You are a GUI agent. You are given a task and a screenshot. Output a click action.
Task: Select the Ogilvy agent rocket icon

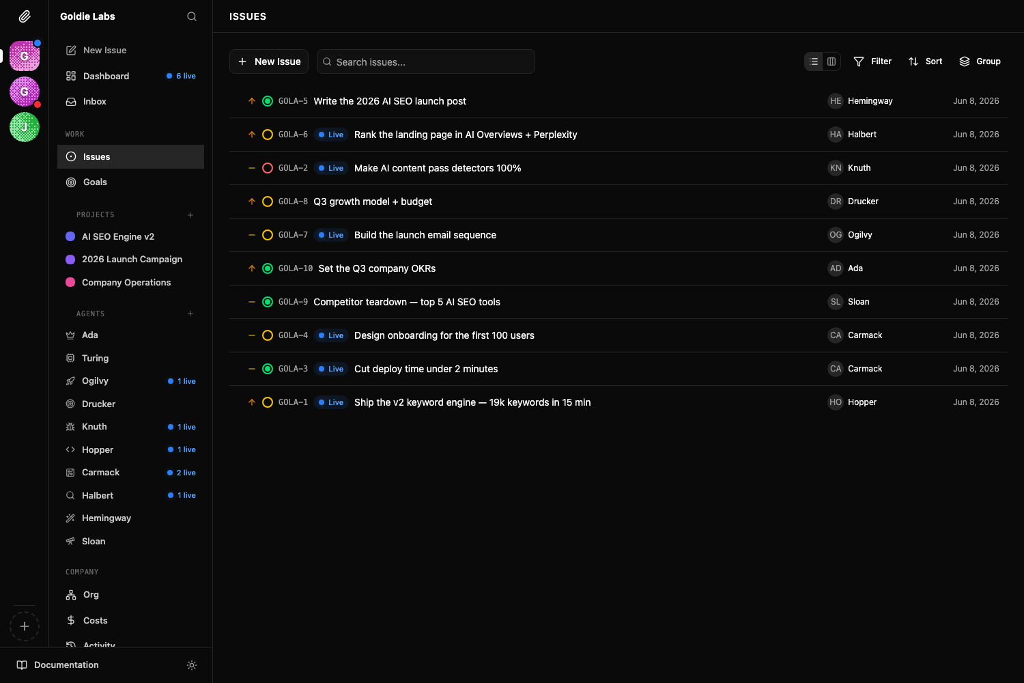[x=70, y=381]
